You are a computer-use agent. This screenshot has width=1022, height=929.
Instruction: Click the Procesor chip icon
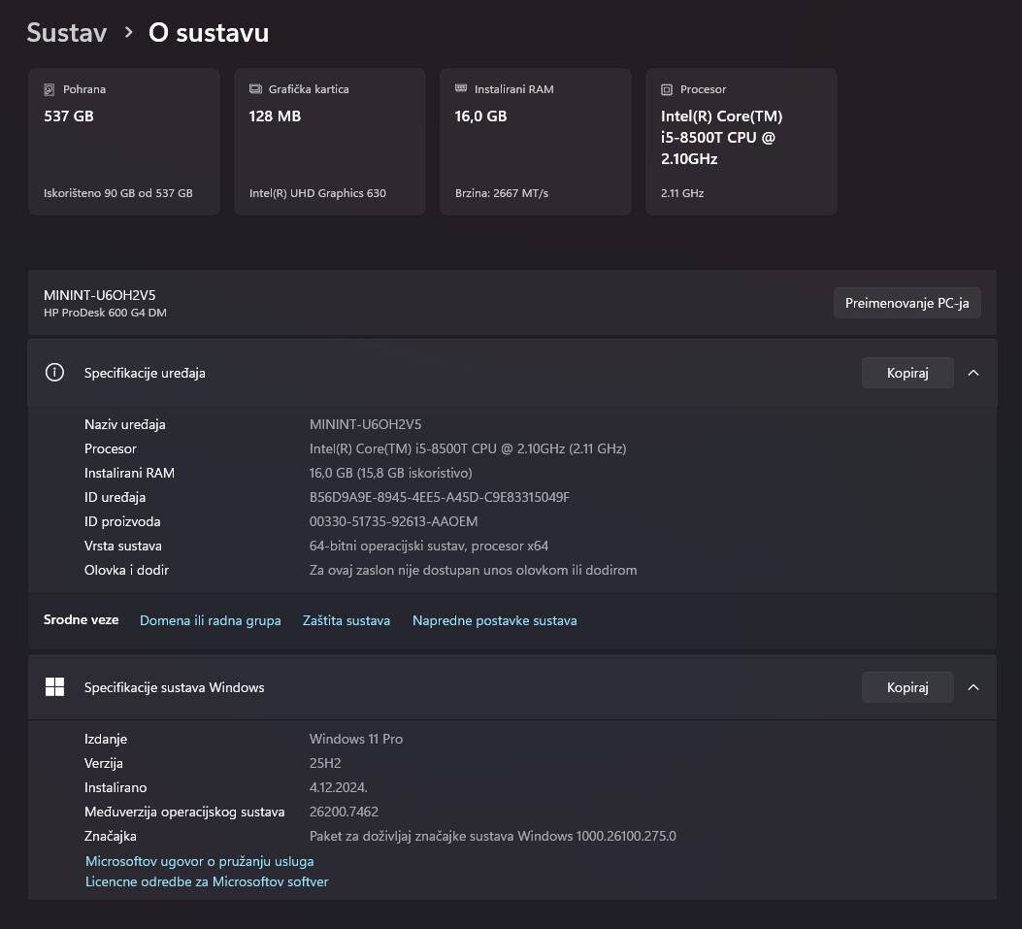667,89
